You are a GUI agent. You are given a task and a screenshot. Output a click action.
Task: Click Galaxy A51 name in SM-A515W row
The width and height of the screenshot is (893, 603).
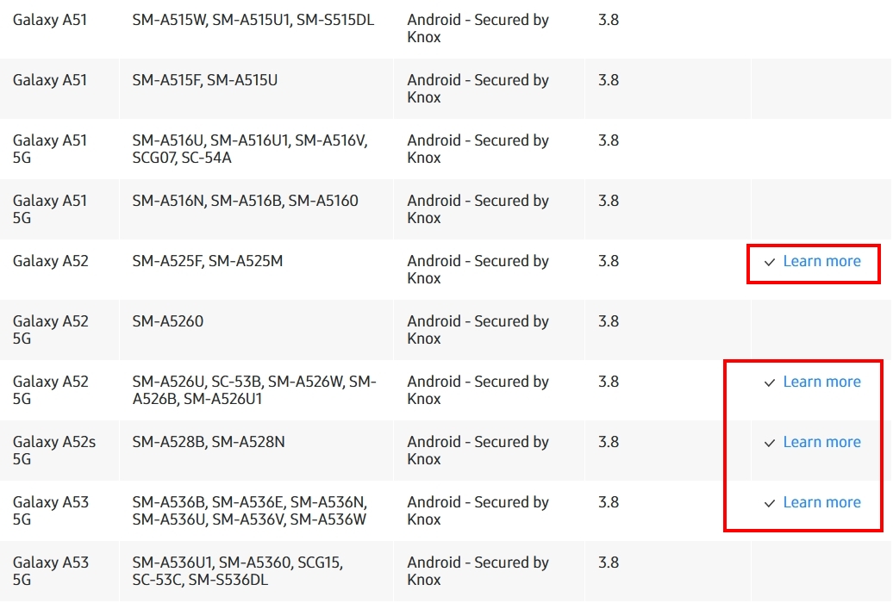(50, 20)
